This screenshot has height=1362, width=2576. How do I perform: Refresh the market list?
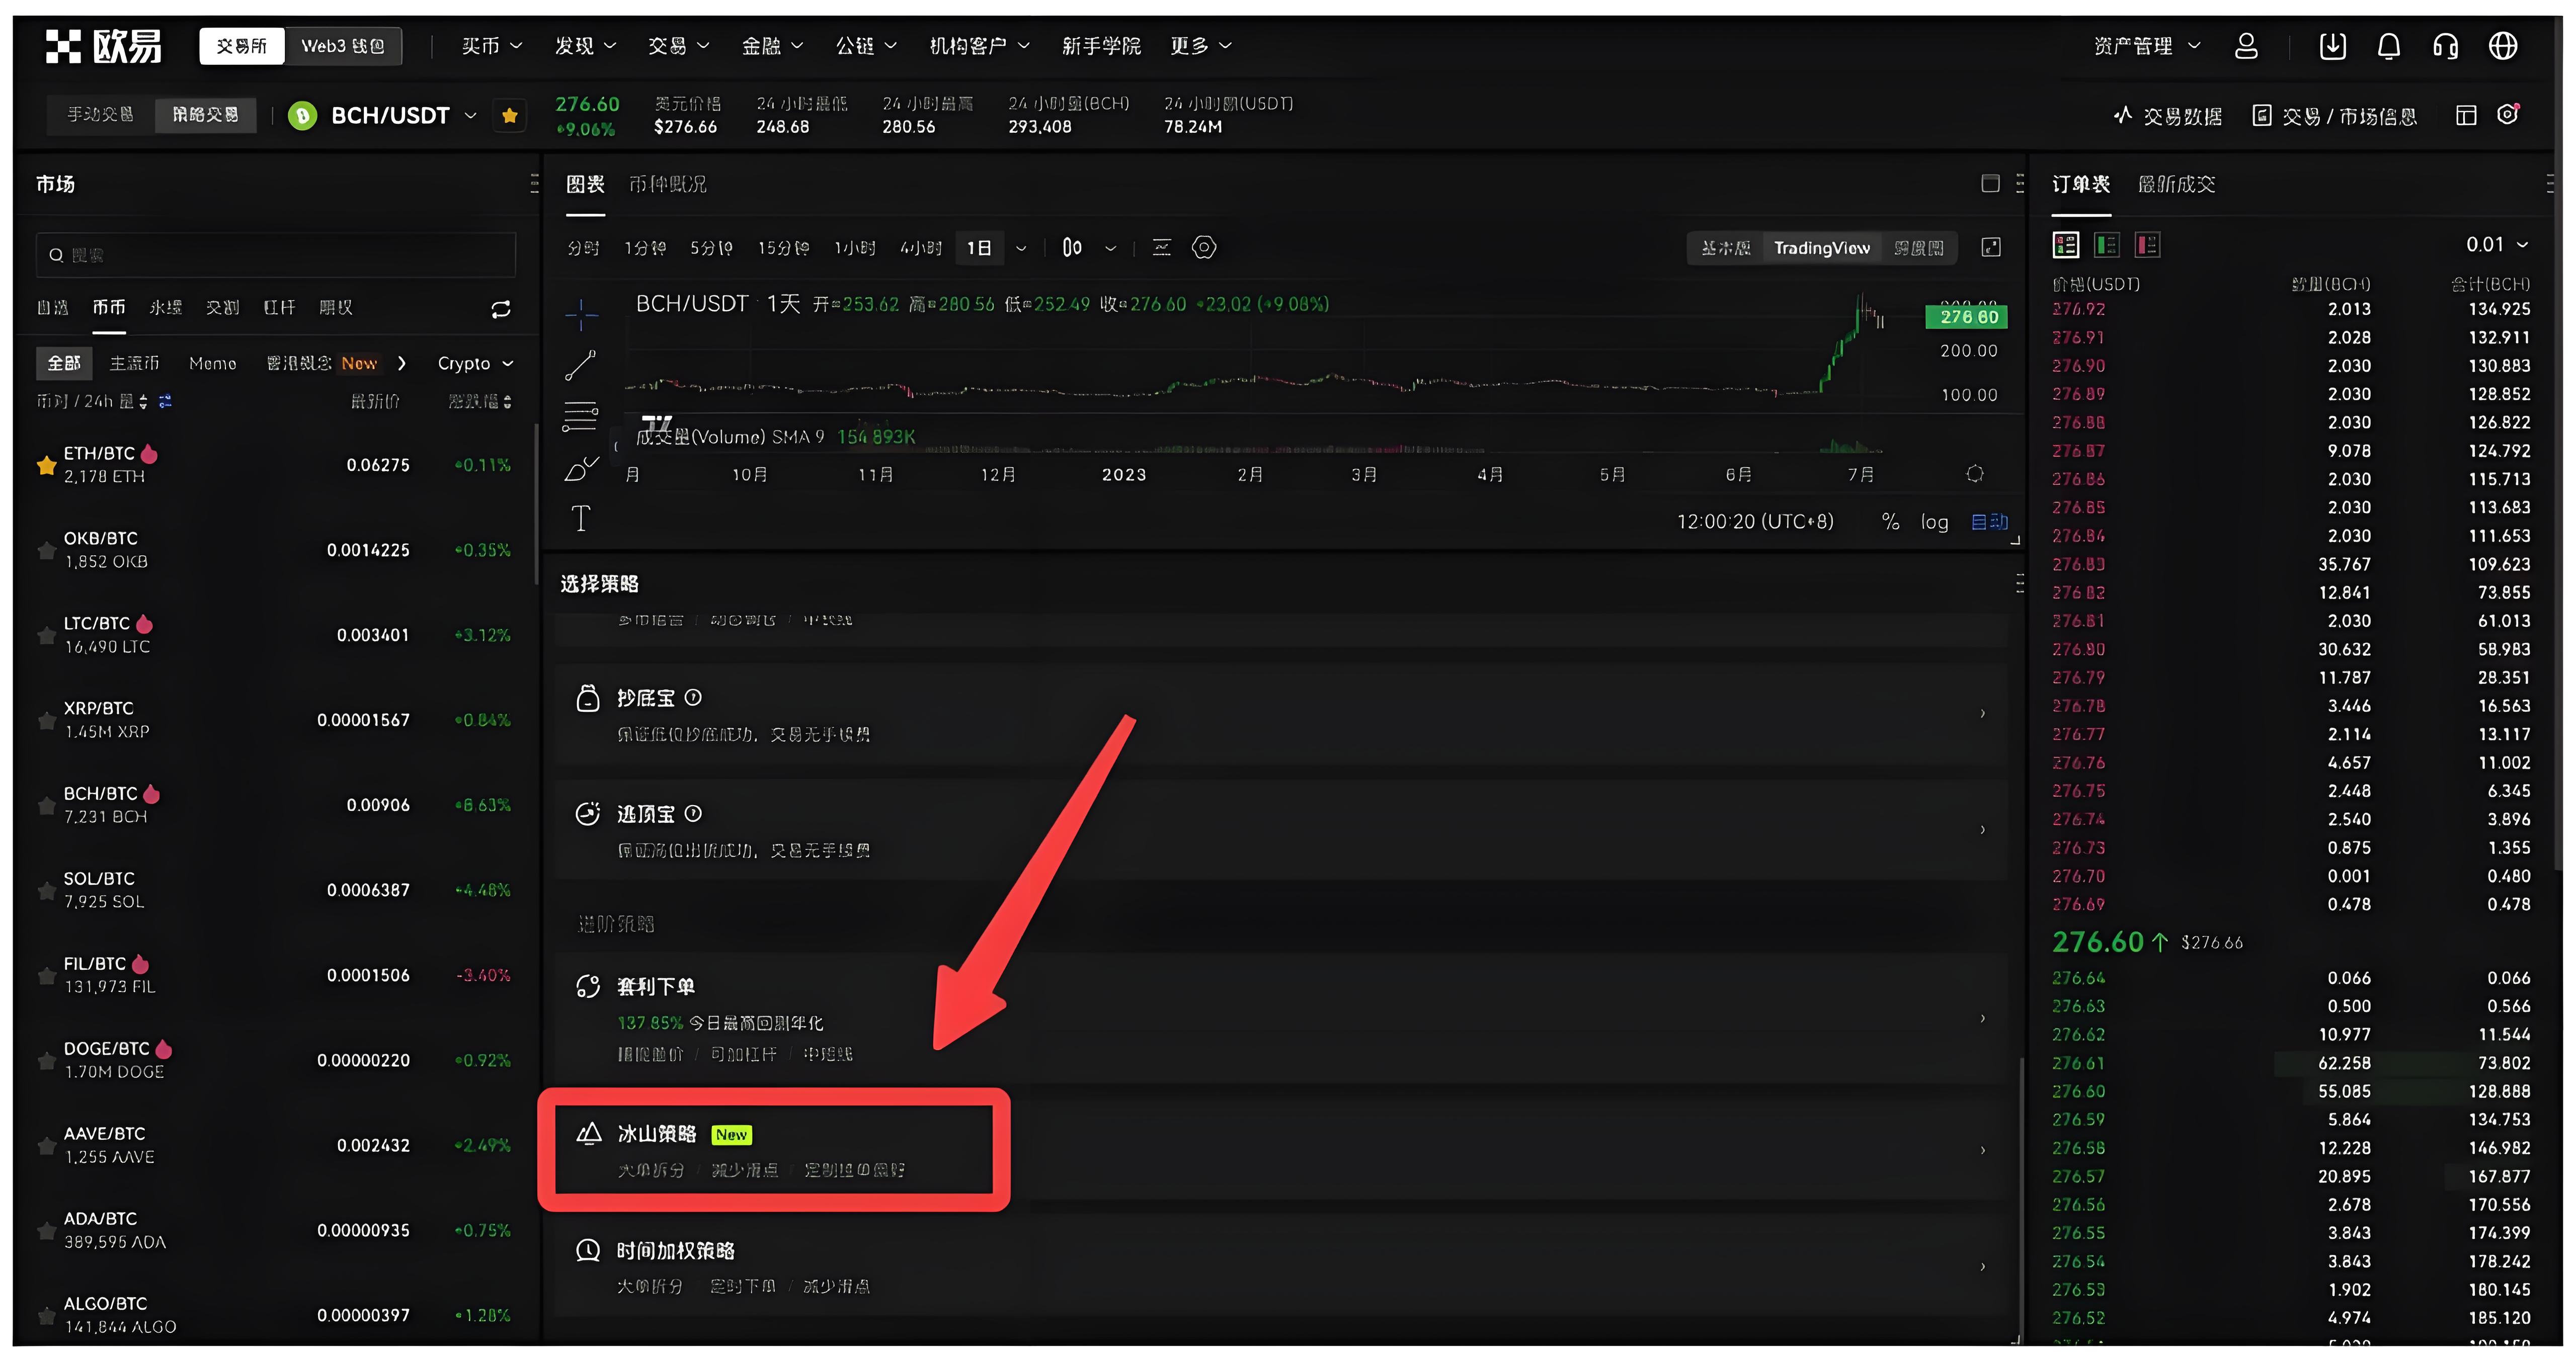tap(501, 309)
